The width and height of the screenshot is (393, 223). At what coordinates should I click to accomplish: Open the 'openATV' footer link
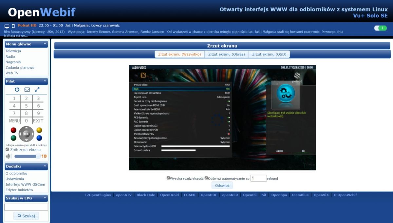(124, 195)
